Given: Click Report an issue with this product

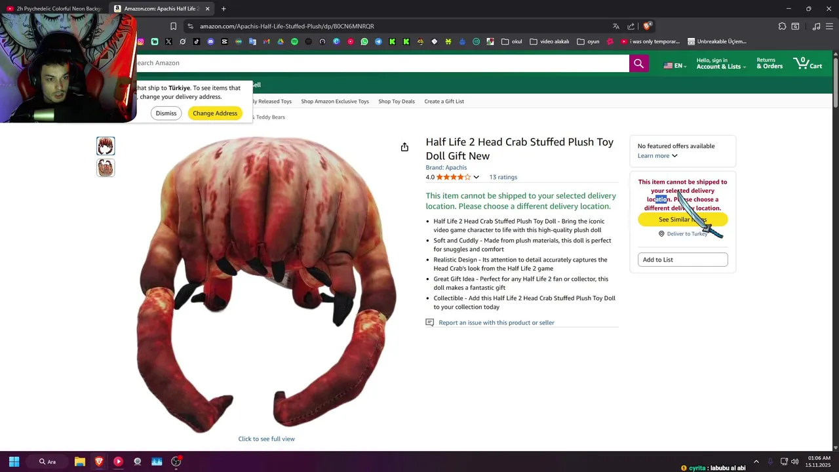Looking at the screenshot, I should pos(496,323).
